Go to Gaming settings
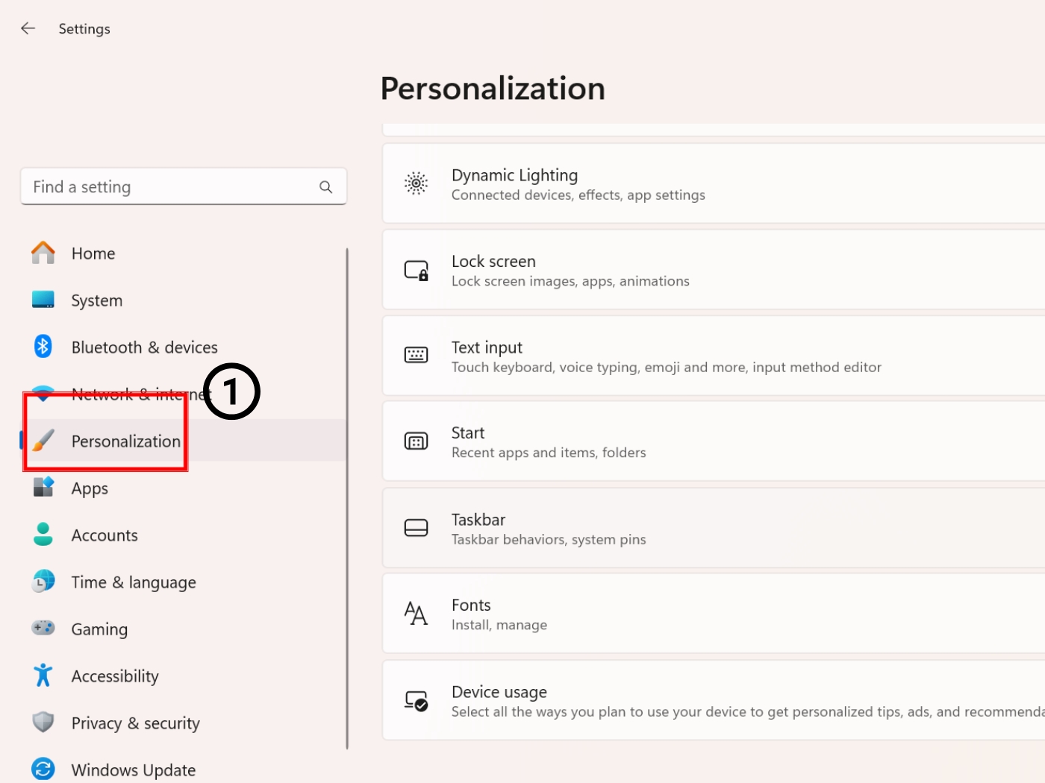The width and height of the screenshot is (1045, 783). point(184,629)
